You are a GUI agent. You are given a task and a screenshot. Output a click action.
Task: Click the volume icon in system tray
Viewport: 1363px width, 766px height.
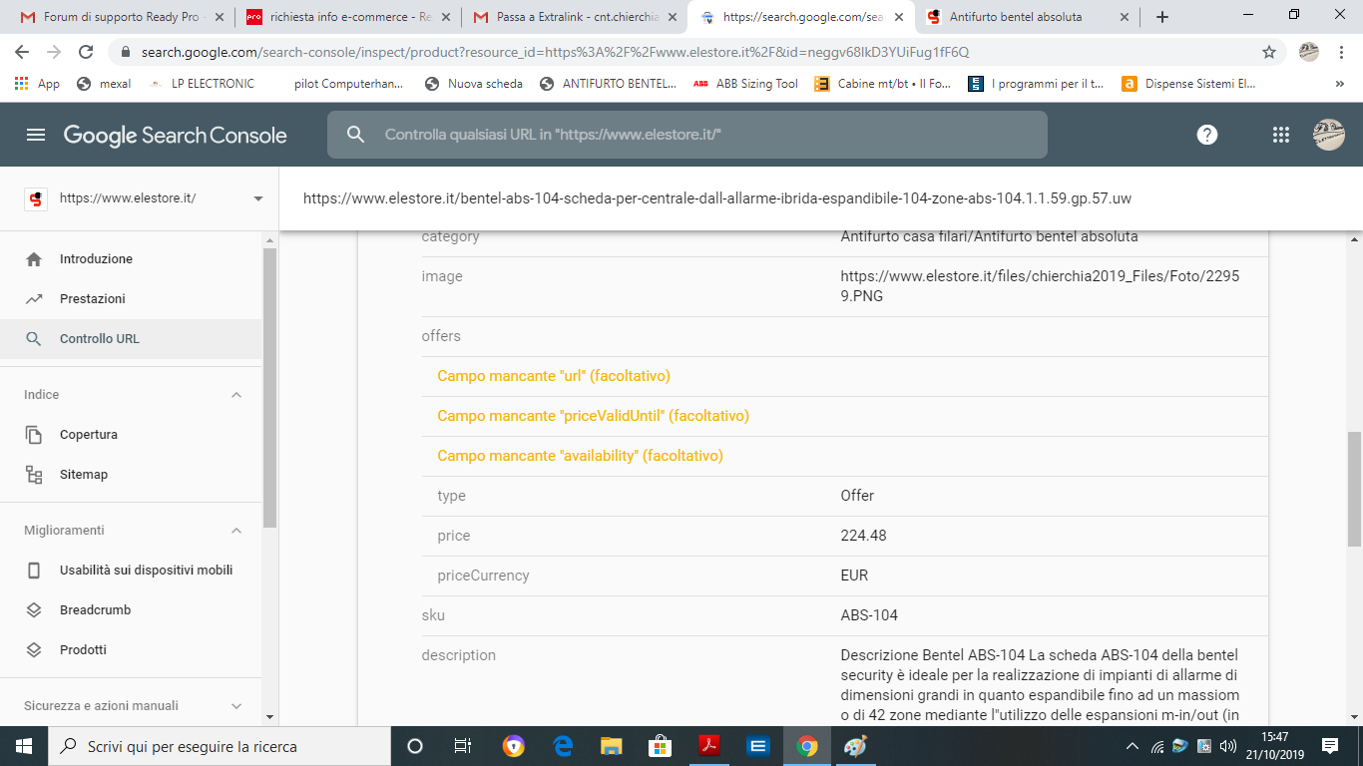(1228, 746)
